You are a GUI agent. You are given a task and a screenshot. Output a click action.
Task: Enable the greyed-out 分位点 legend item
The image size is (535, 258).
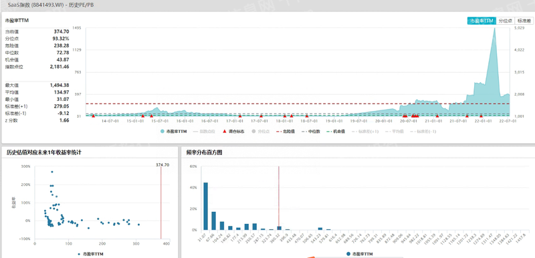(x=260, y=131)
